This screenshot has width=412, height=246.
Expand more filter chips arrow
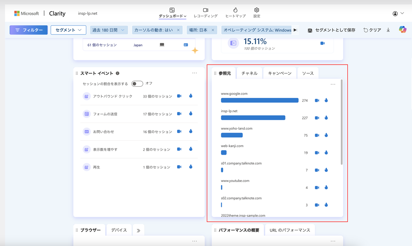coord(295,30)
